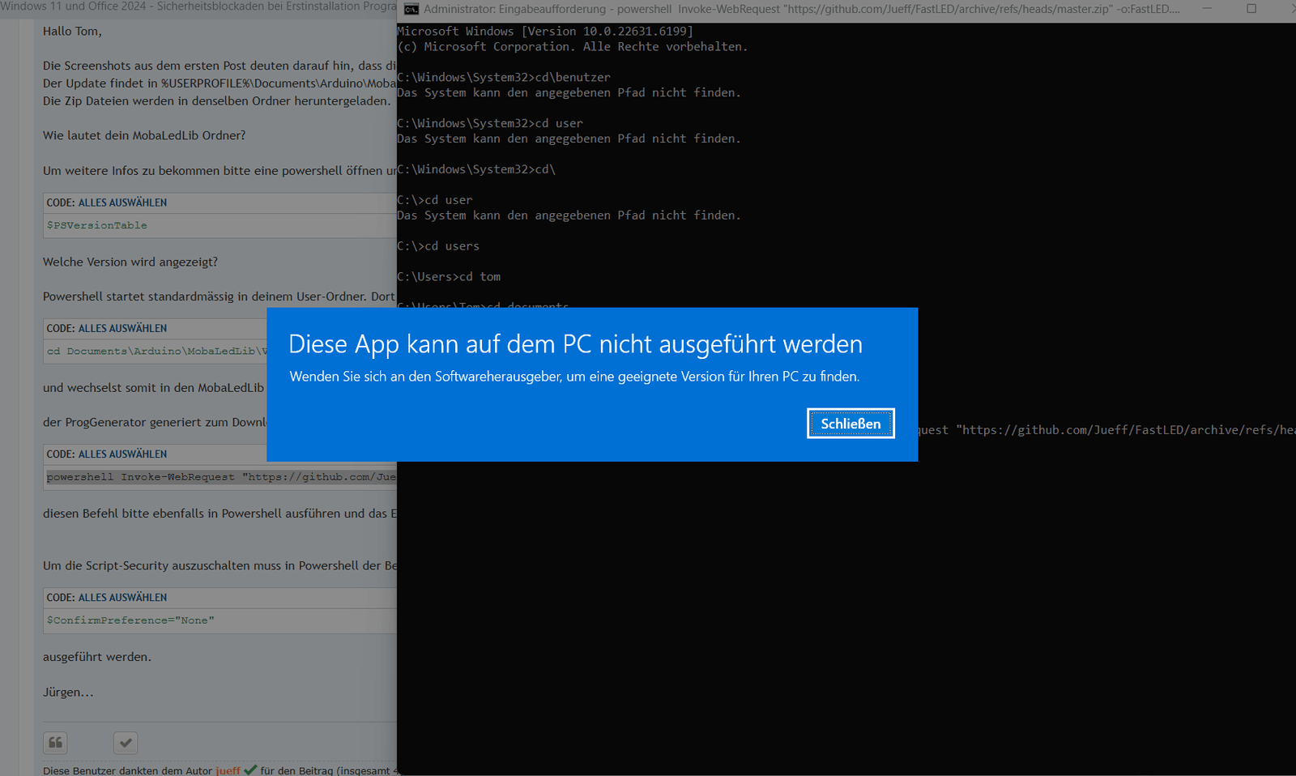
Task: Click the quote icon below Jürgen's post
Action: (x=55, y=743)
